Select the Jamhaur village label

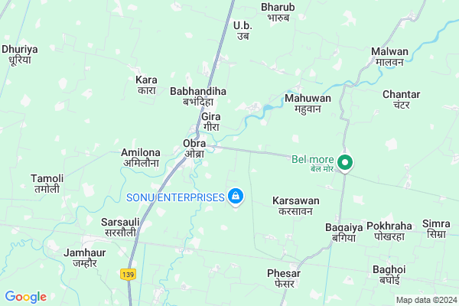click(85, 258)
